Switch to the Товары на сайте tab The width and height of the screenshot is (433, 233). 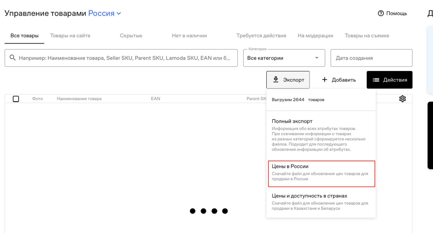tap(70, 36)
